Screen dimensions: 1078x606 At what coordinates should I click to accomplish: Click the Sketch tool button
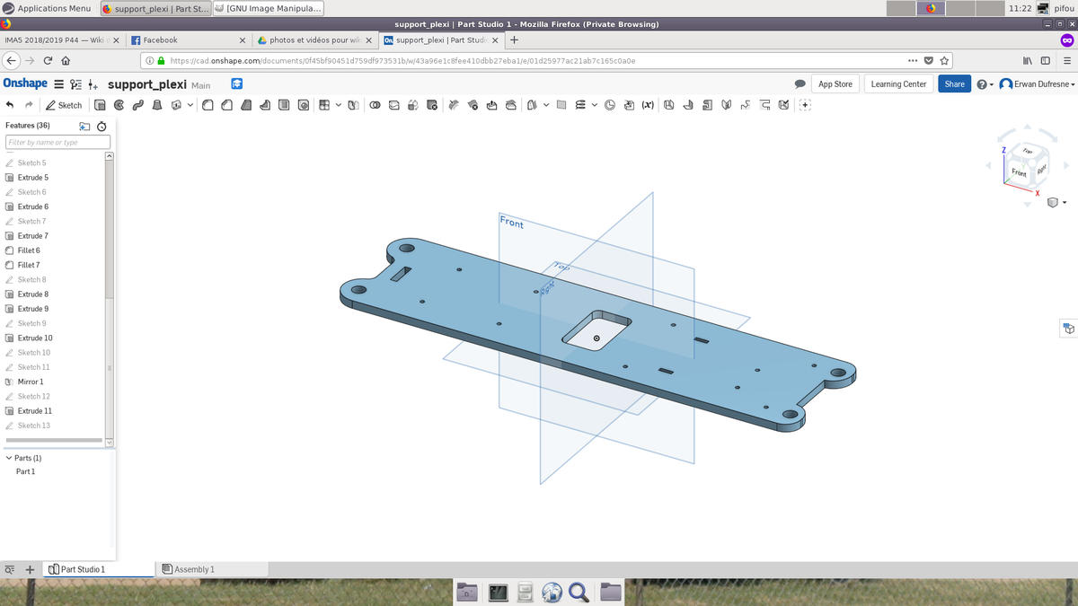point(64,105)
